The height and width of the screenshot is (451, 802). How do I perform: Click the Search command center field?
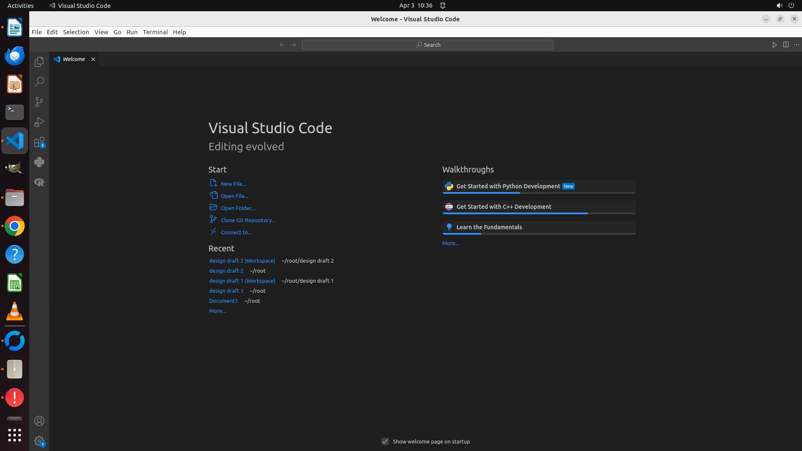pyautogui.click(x=428, y=45)
